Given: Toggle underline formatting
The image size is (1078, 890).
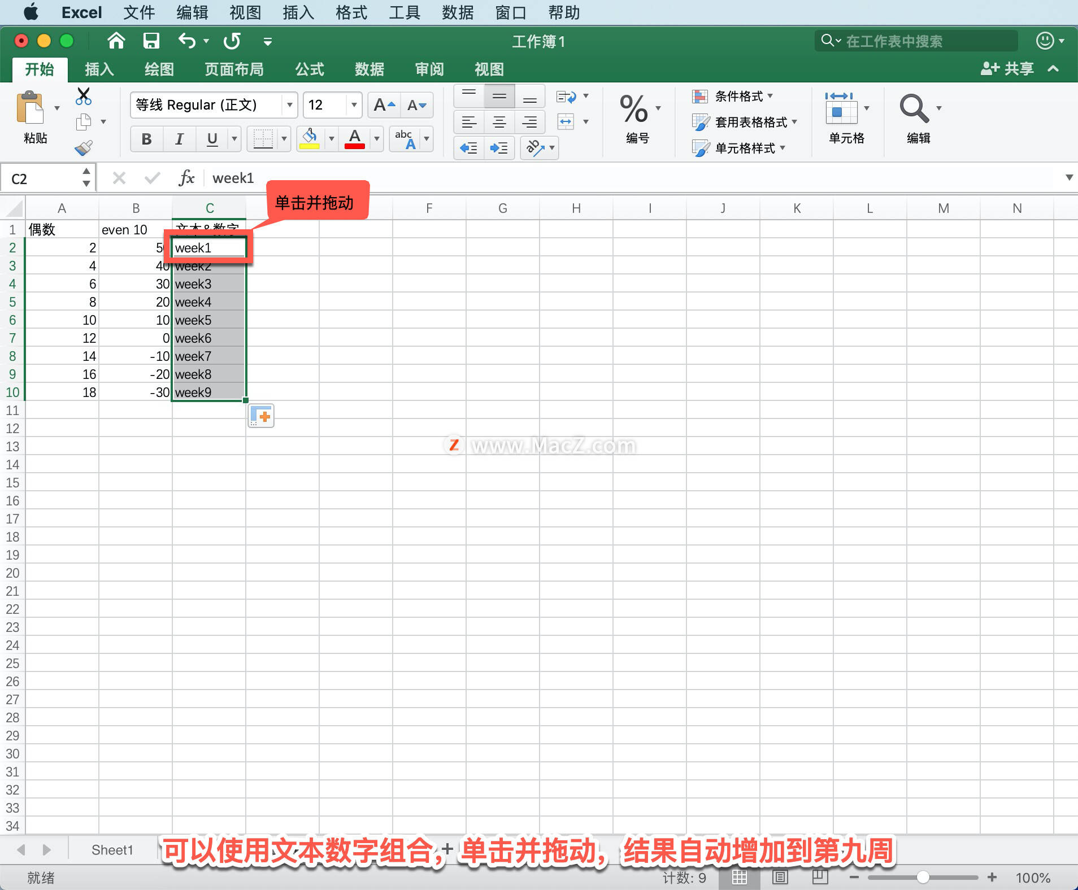Looking at the screenshot, I should 211,138.
